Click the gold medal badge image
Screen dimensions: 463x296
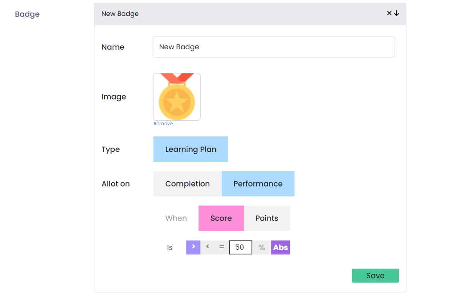point(177,97)
